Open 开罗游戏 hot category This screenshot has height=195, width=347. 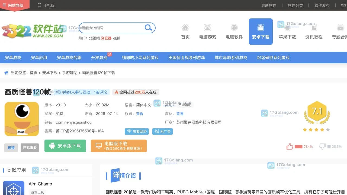[x=99, y=58]
